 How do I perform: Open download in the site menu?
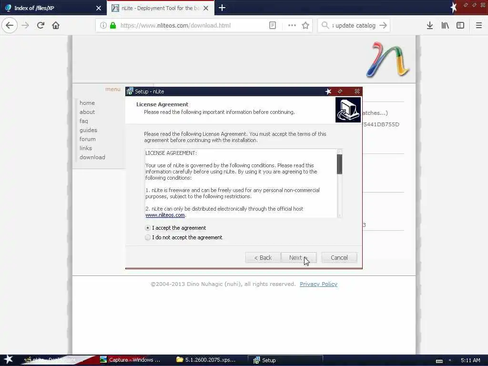point(92,157)
